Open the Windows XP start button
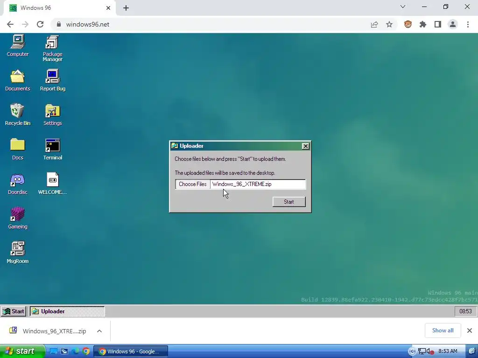Image resolution: width=478 pixels, height=358 pixels. point(22,351)
